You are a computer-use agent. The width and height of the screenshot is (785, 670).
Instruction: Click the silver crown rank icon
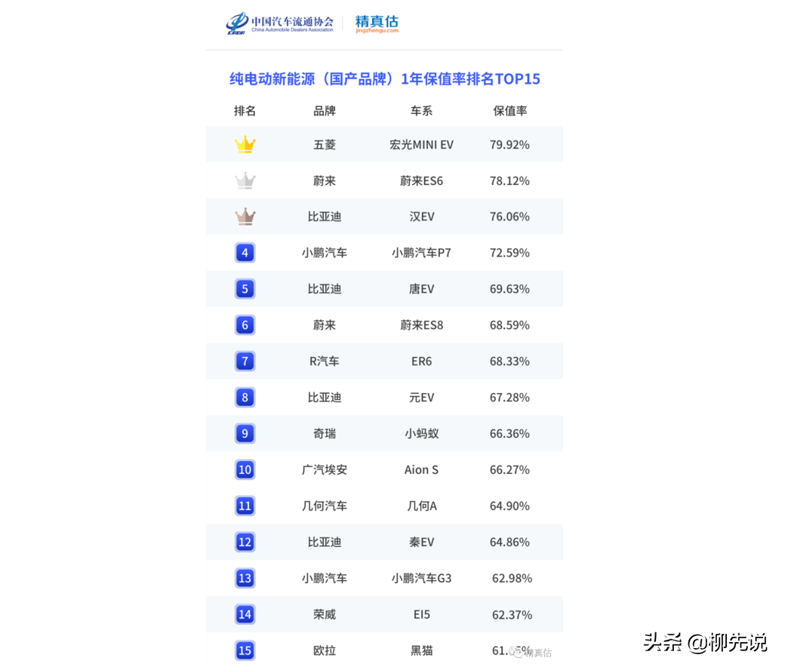tap(245, 180)
